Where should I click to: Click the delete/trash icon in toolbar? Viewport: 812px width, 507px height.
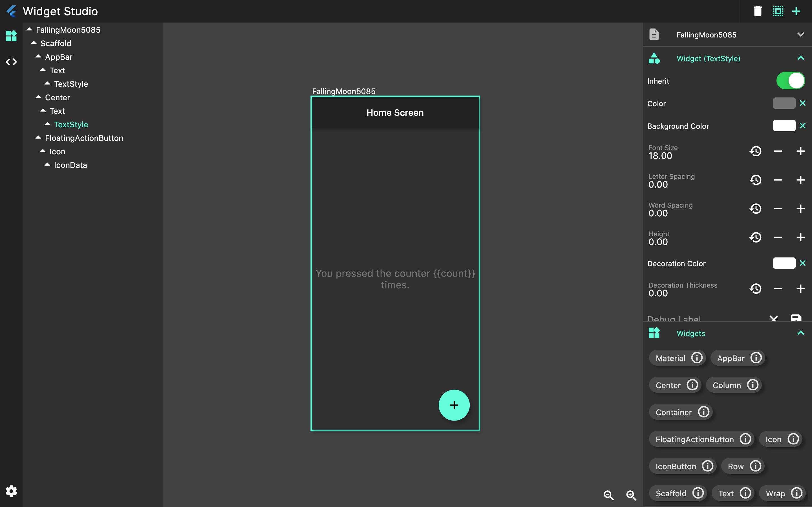pos(758,10)
